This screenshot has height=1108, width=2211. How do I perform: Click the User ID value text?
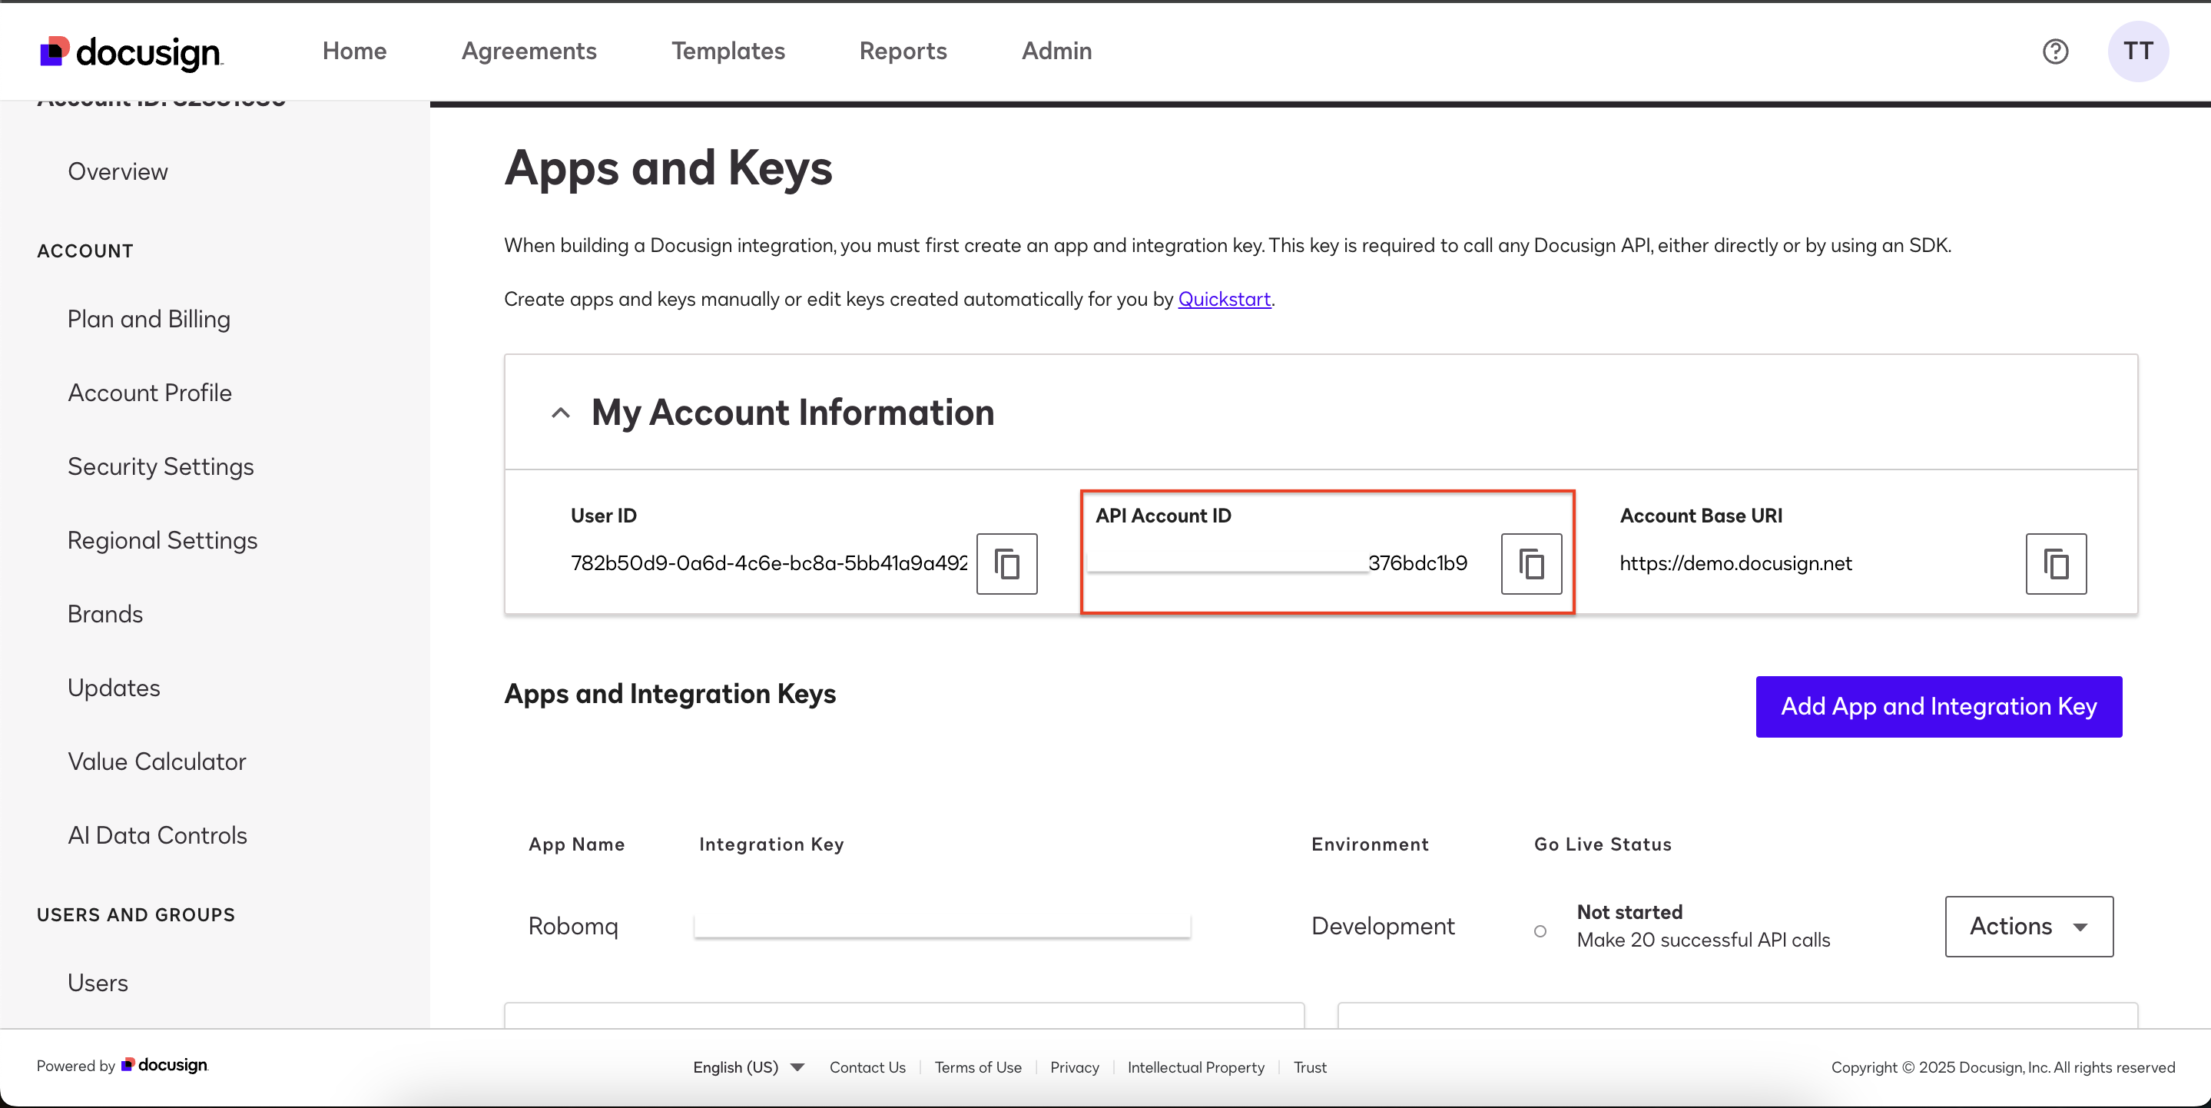769,563
